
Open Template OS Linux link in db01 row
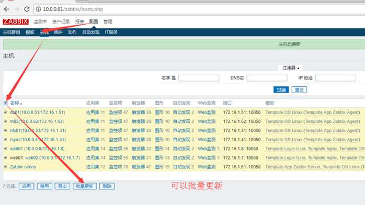284,112
